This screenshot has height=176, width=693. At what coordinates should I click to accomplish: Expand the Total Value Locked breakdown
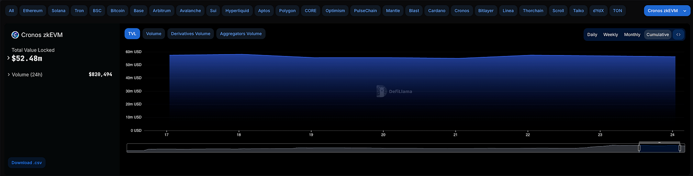9,58
